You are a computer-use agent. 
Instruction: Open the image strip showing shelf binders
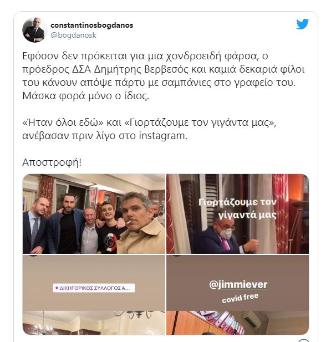pyautogui.click(x=238, y=323)
